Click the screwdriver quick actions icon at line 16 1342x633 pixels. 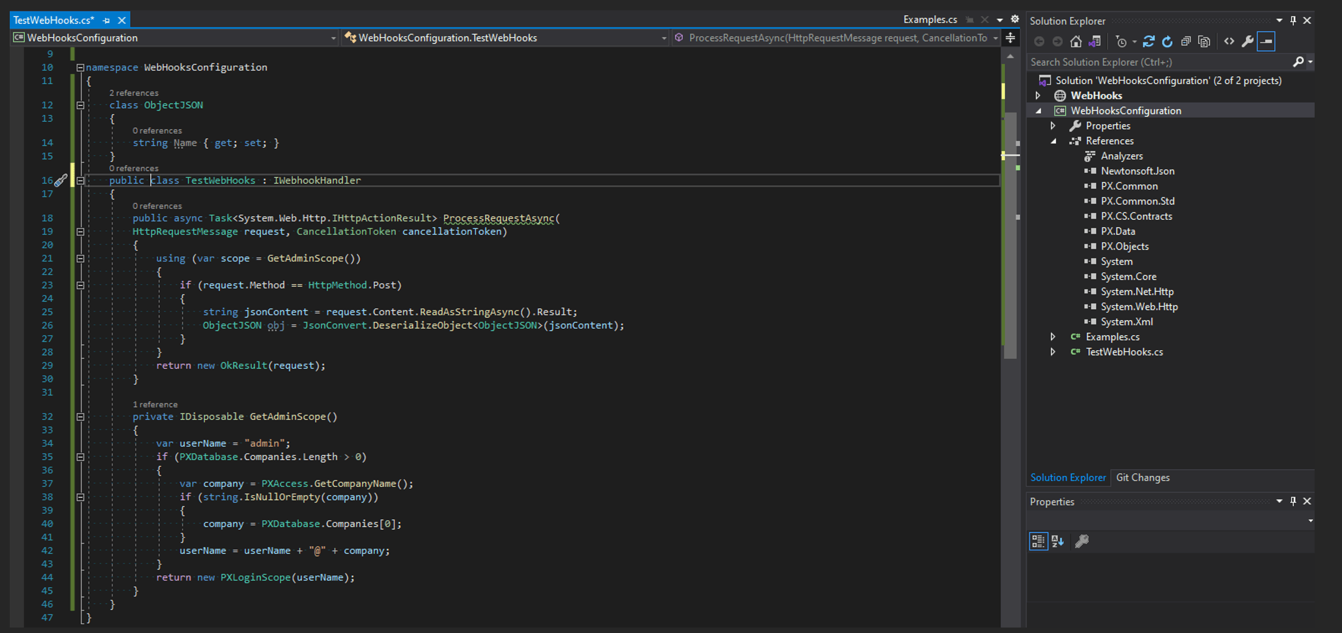tap(60, 180)
